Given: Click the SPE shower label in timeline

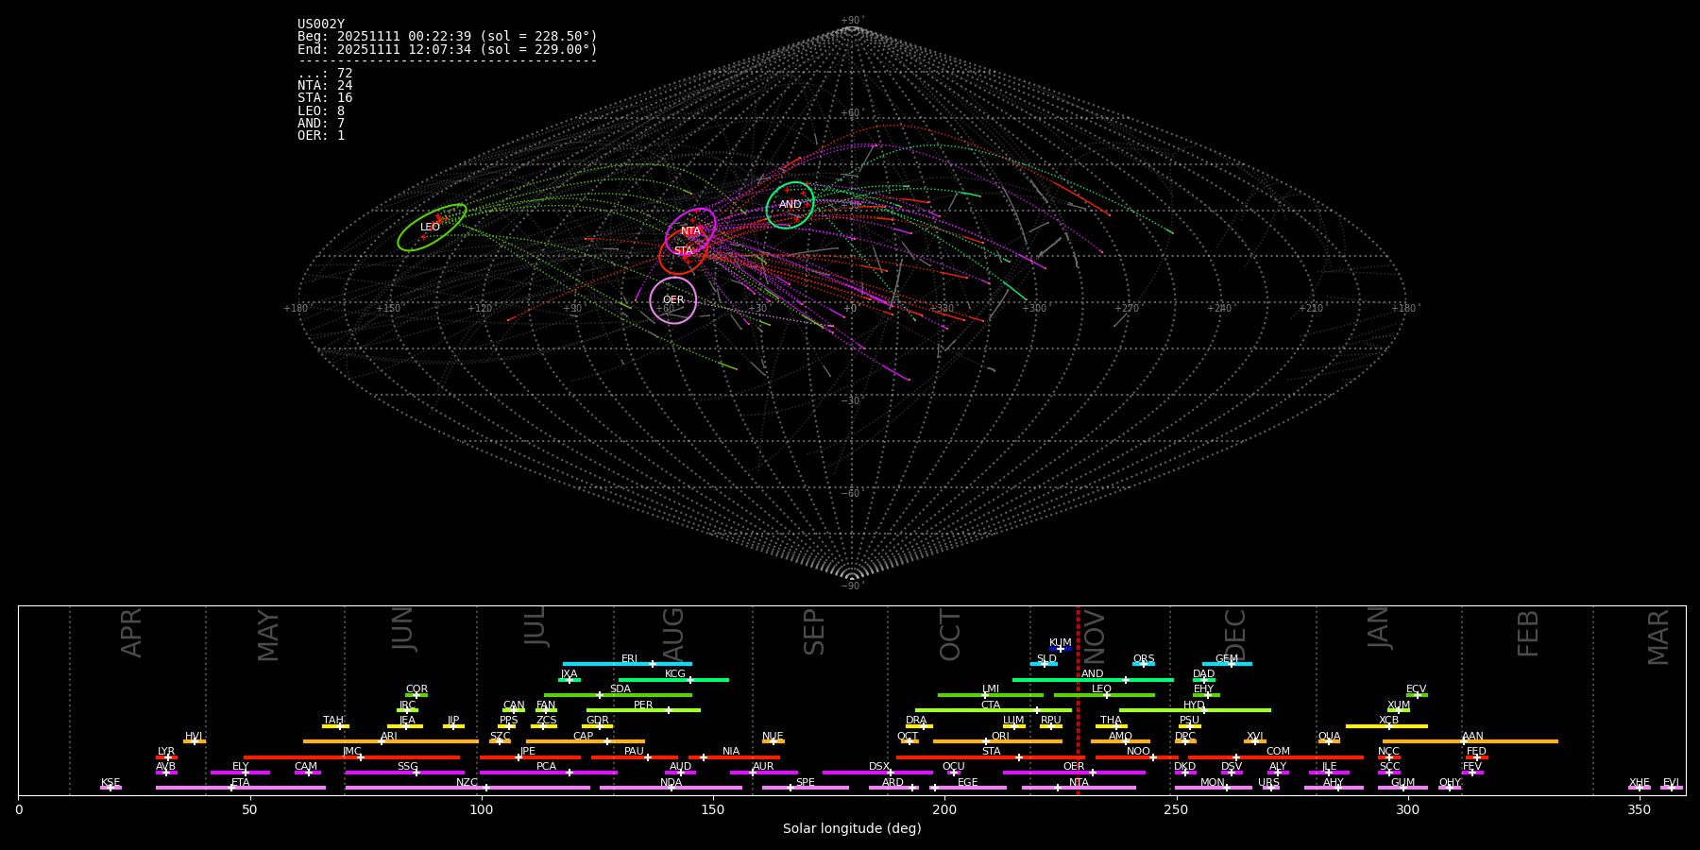Looking at the screenshot, I should tap(806, 783).
